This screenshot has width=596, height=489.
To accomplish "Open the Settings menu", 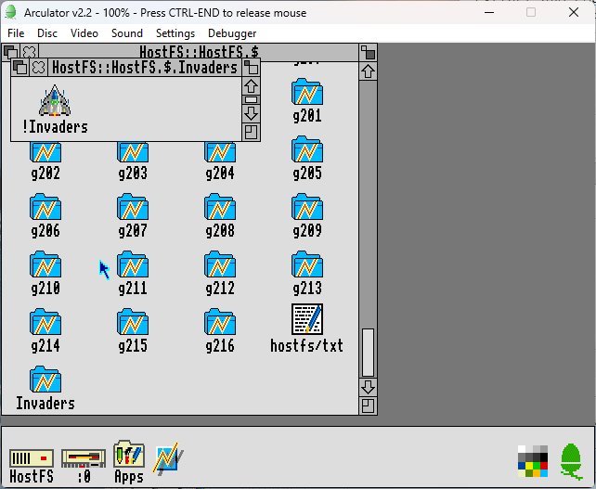I will click(x=175, y=33).
